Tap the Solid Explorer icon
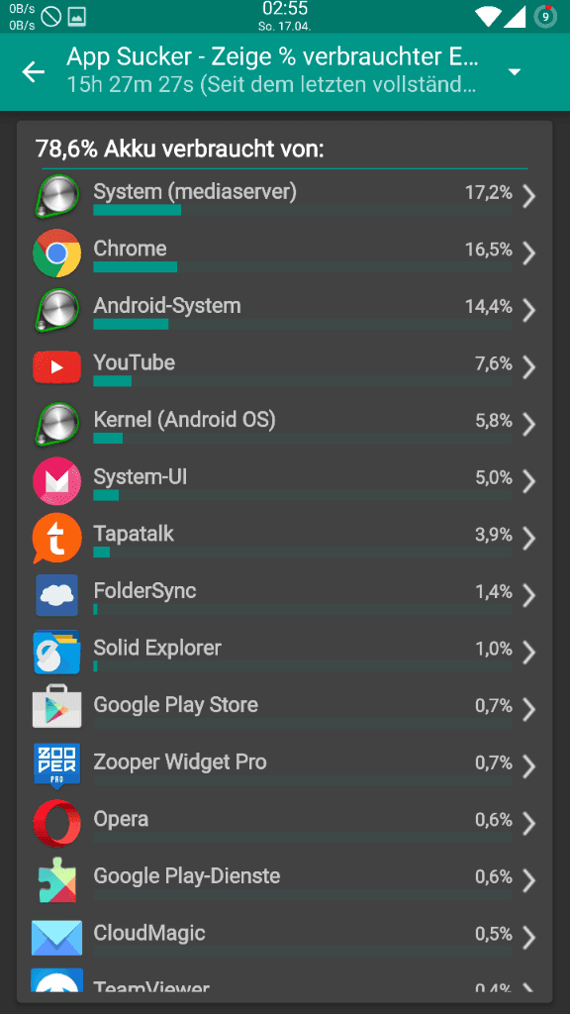Image resolution: width=570 pixels, height=1014 pixels. 56,652
